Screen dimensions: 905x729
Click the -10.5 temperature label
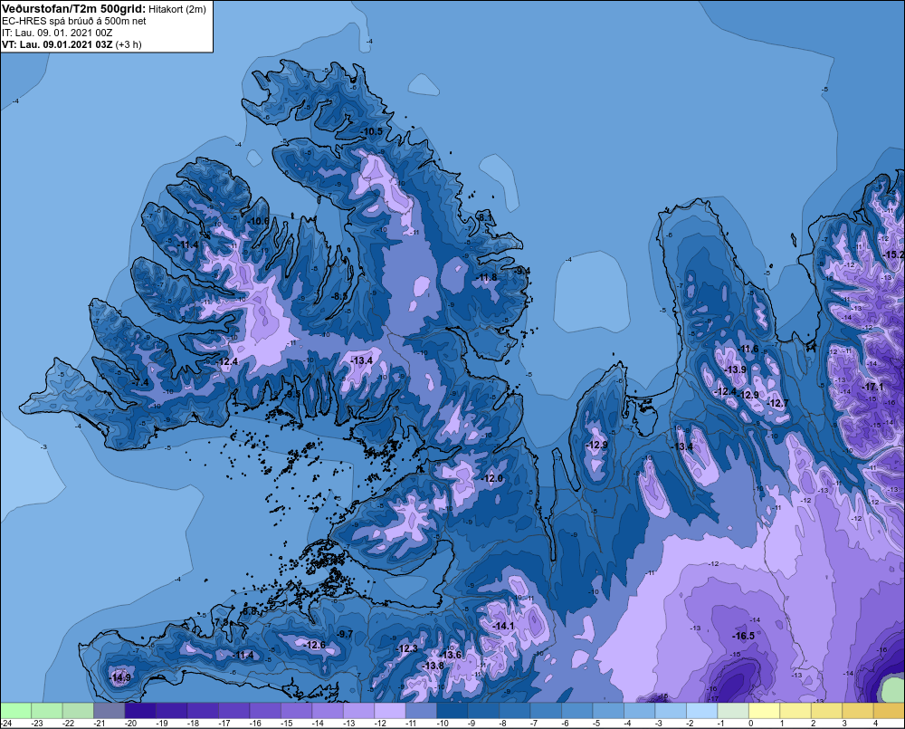click(x=372, y=131)
